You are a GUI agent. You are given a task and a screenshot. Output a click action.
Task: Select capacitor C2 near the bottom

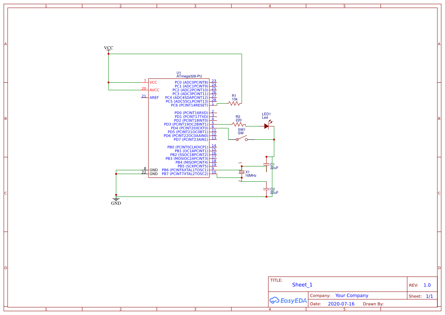(x=266, y=189)
